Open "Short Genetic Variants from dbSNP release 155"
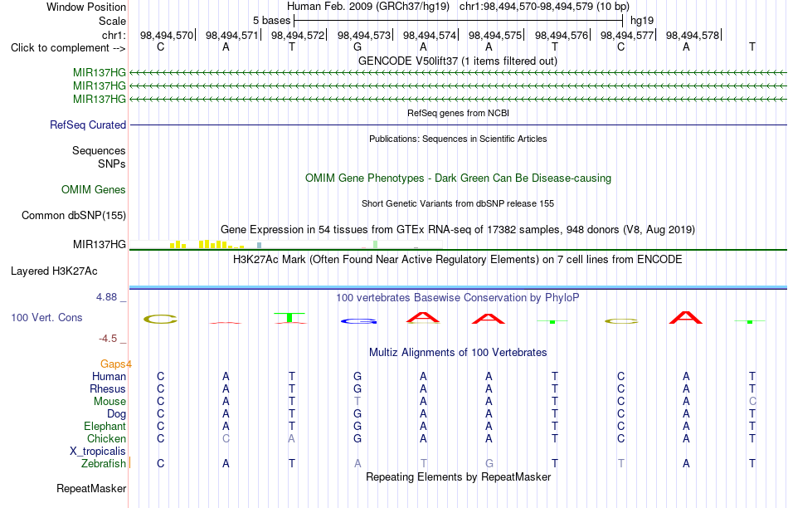The width and height of the screenshot is (788, 508). (458, 203)
